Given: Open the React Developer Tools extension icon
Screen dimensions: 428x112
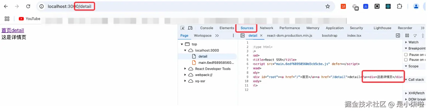Looking at the screenshot, I should click(x=388, y=6).
